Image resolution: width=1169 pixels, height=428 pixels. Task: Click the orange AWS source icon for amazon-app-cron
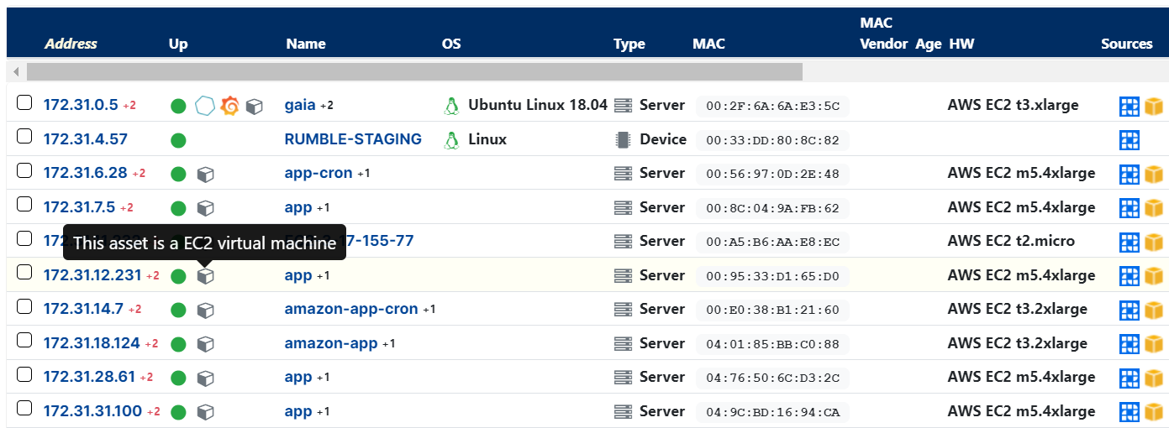(1154, 310)
